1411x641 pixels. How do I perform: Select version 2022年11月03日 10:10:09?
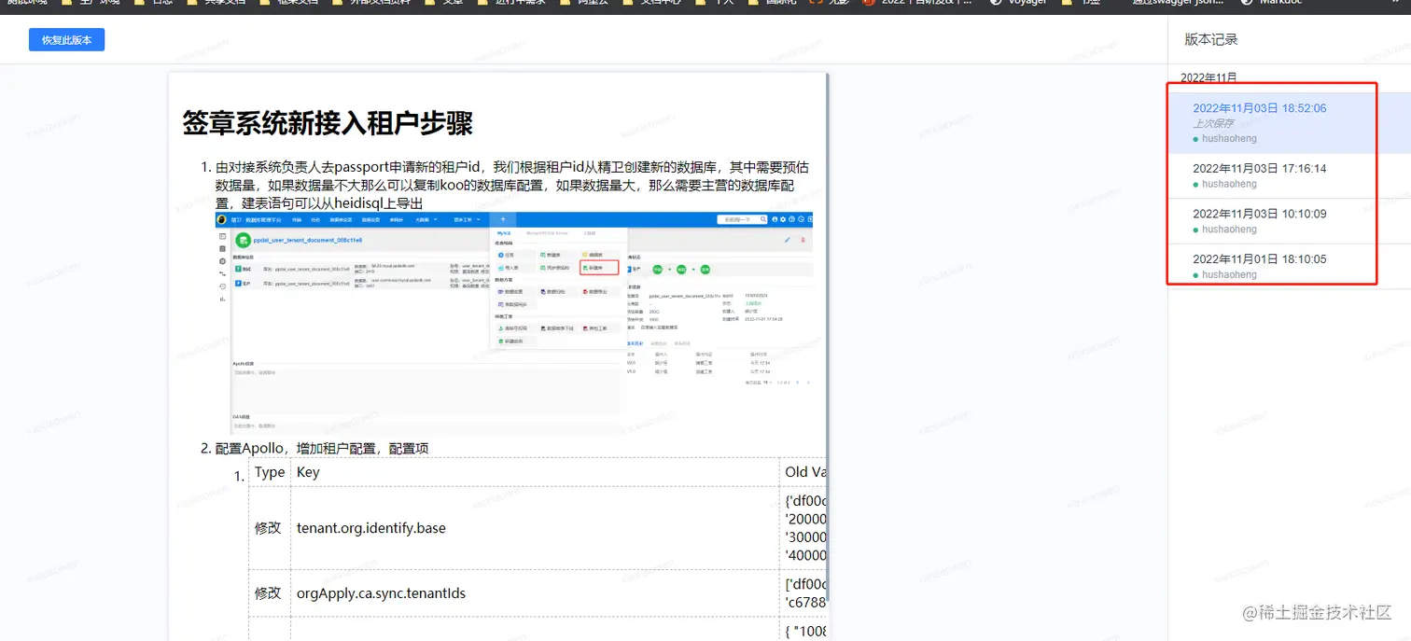coord(1259,214)
